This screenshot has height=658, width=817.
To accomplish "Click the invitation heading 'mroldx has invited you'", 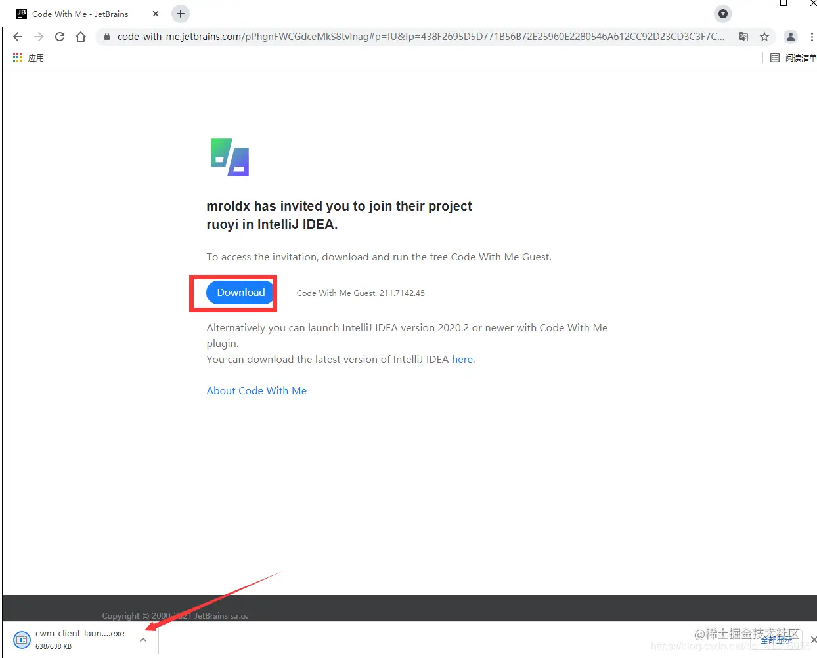I will 339,215.
